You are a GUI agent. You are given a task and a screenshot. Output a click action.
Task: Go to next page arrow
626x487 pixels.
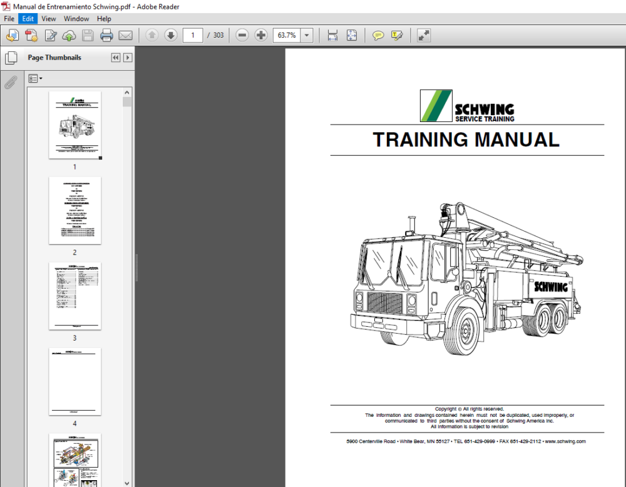click(x=171, y=35)
